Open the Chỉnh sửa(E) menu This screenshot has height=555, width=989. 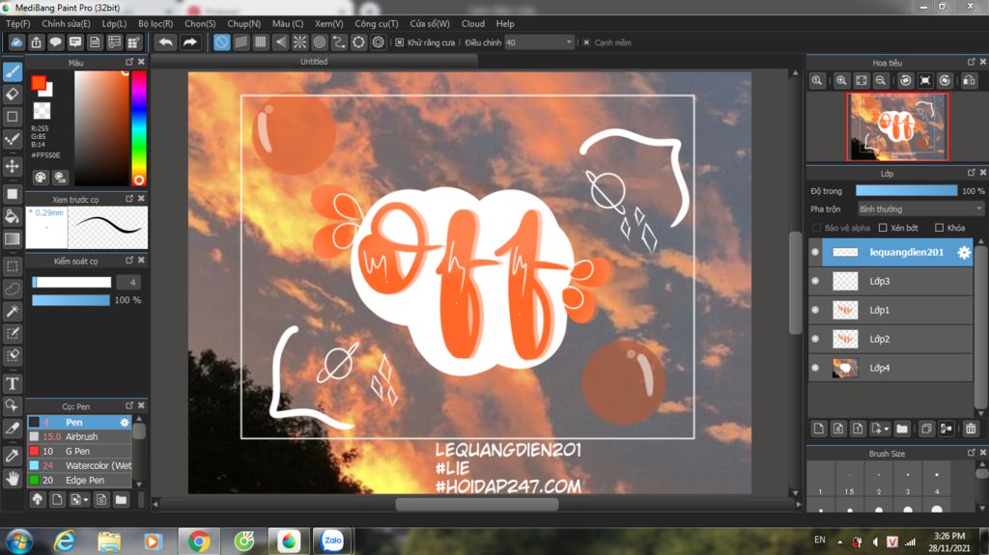tap(67, 23)
